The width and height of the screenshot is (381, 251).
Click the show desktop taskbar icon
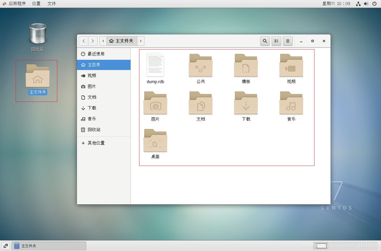[x=6, y=246]
